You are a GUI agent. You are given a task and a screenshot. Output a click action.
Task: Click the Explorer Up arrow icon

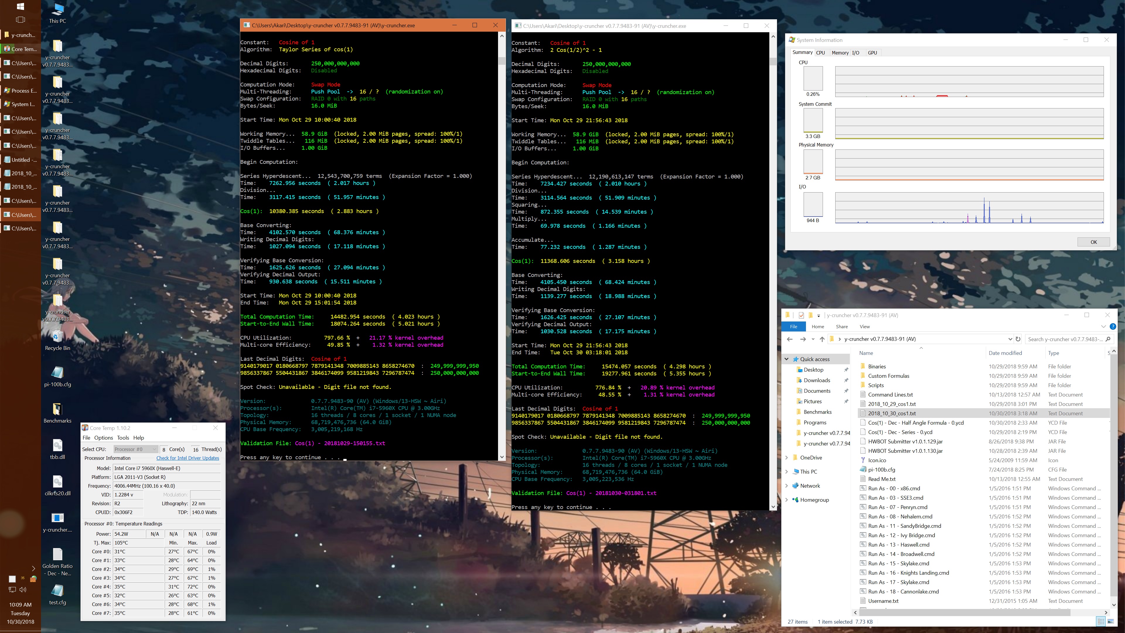point(822,339)
